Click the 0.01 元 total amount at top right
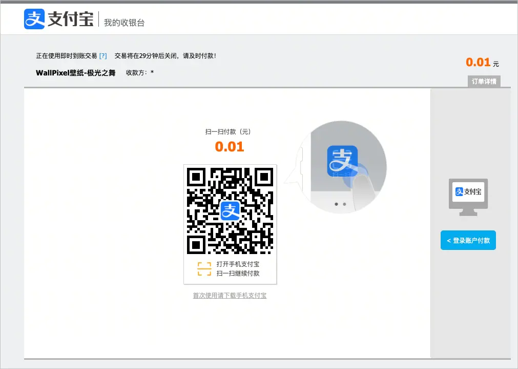This screenshot has height=369, width=518. coord(482,62)
